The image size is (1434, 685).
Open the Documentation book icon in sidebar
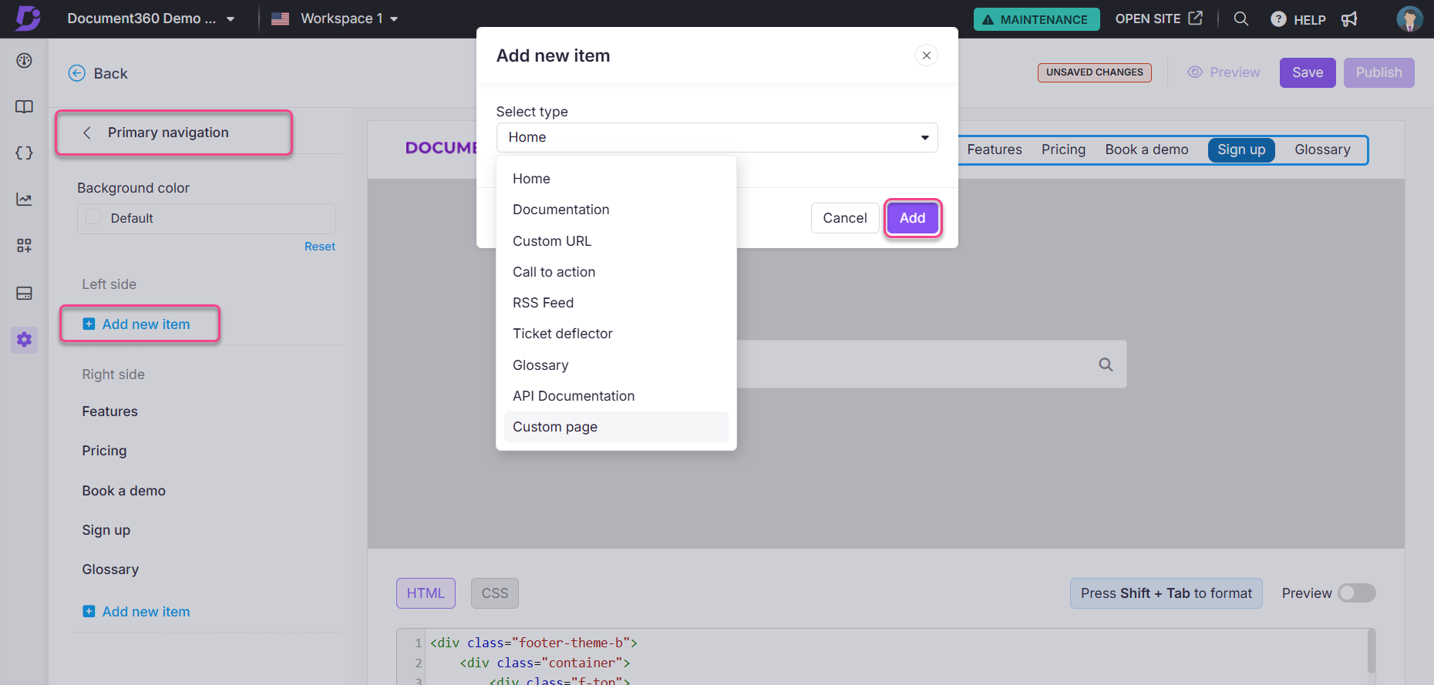coord(25,107)
